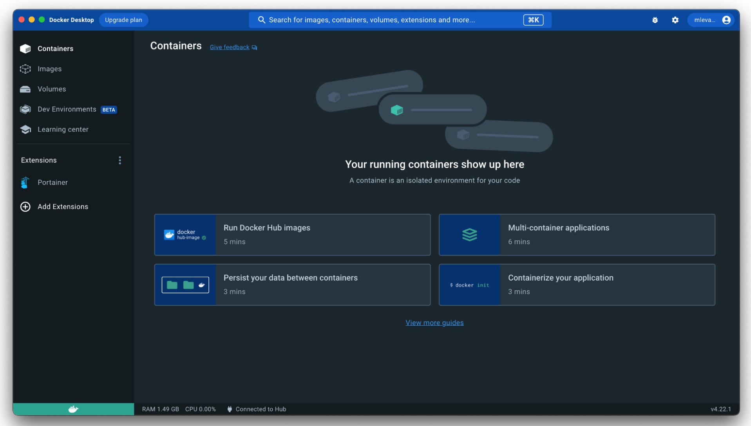Click the Volumes drive icon

click(x=25, y=89)
